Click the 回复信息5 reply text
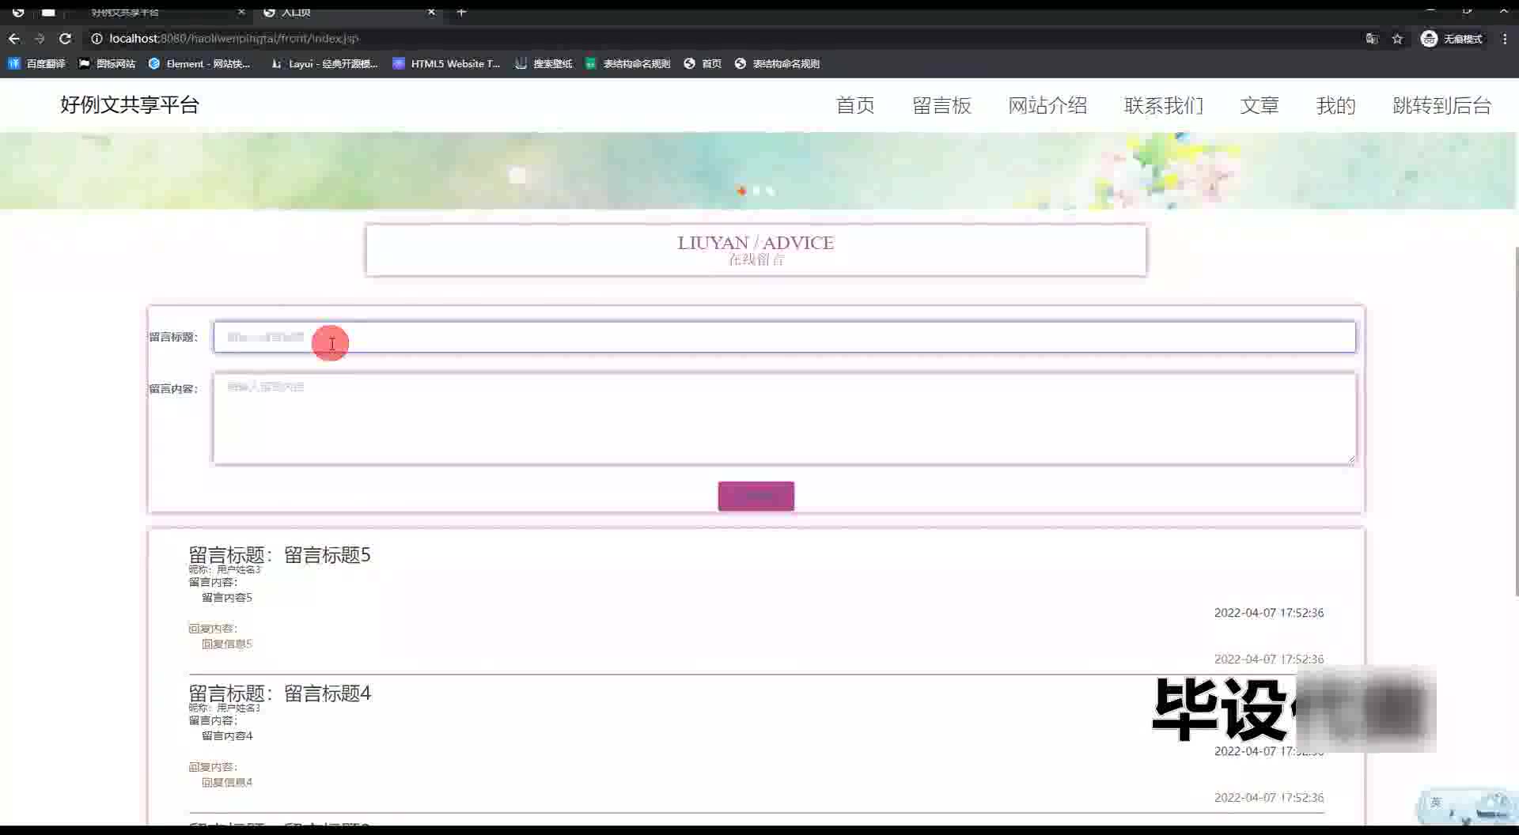 [x=227, y=644]
